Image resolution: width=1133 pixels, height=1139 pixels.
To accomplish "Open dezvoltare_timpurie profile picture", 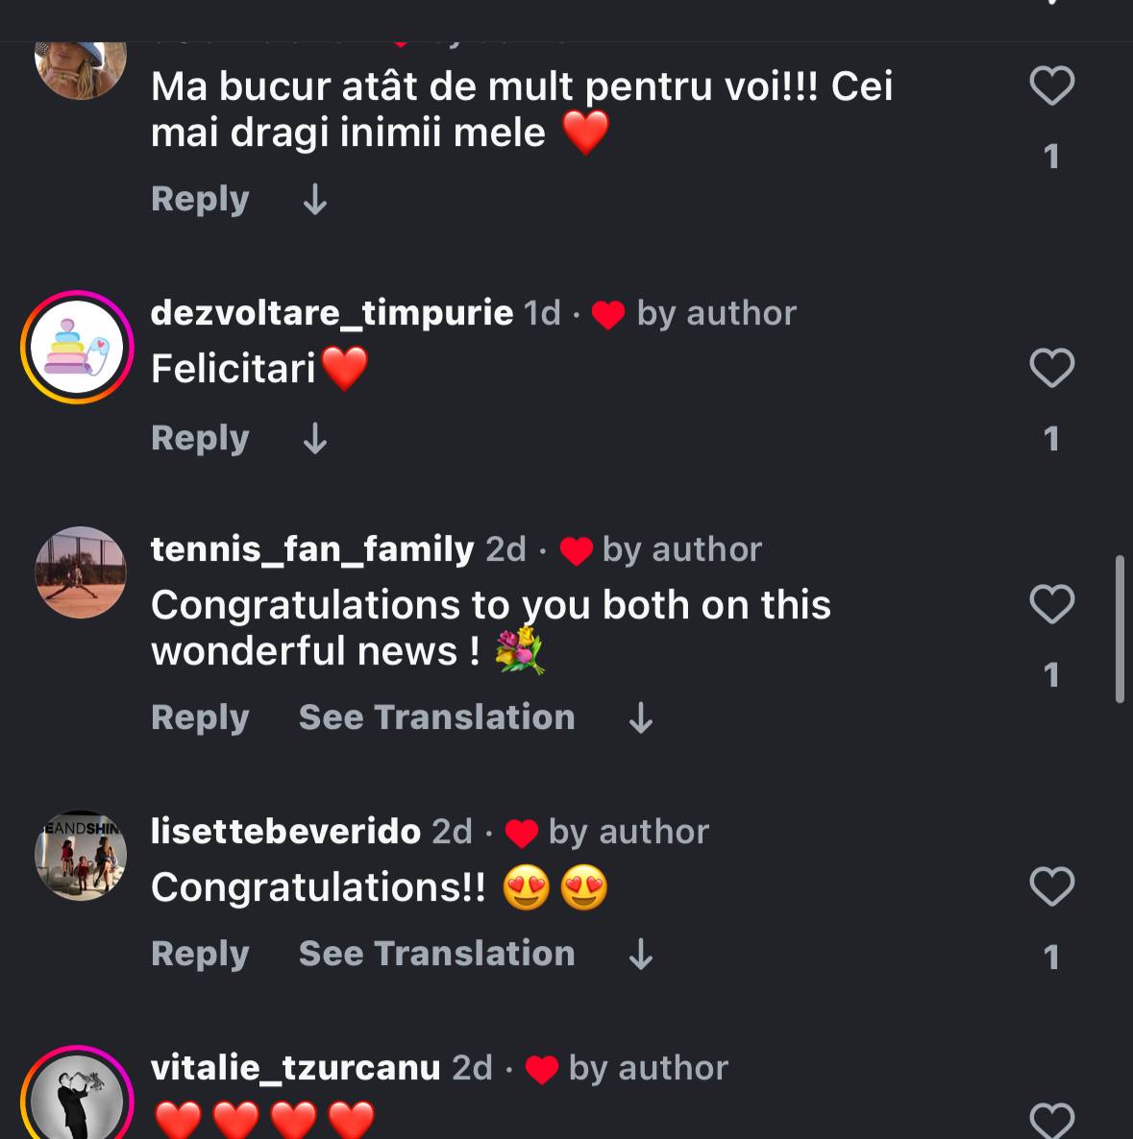I will (x=78, y=347).
